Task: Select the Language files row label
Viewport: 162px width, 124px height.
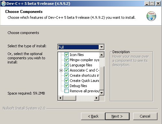Action: pos(81,65)
